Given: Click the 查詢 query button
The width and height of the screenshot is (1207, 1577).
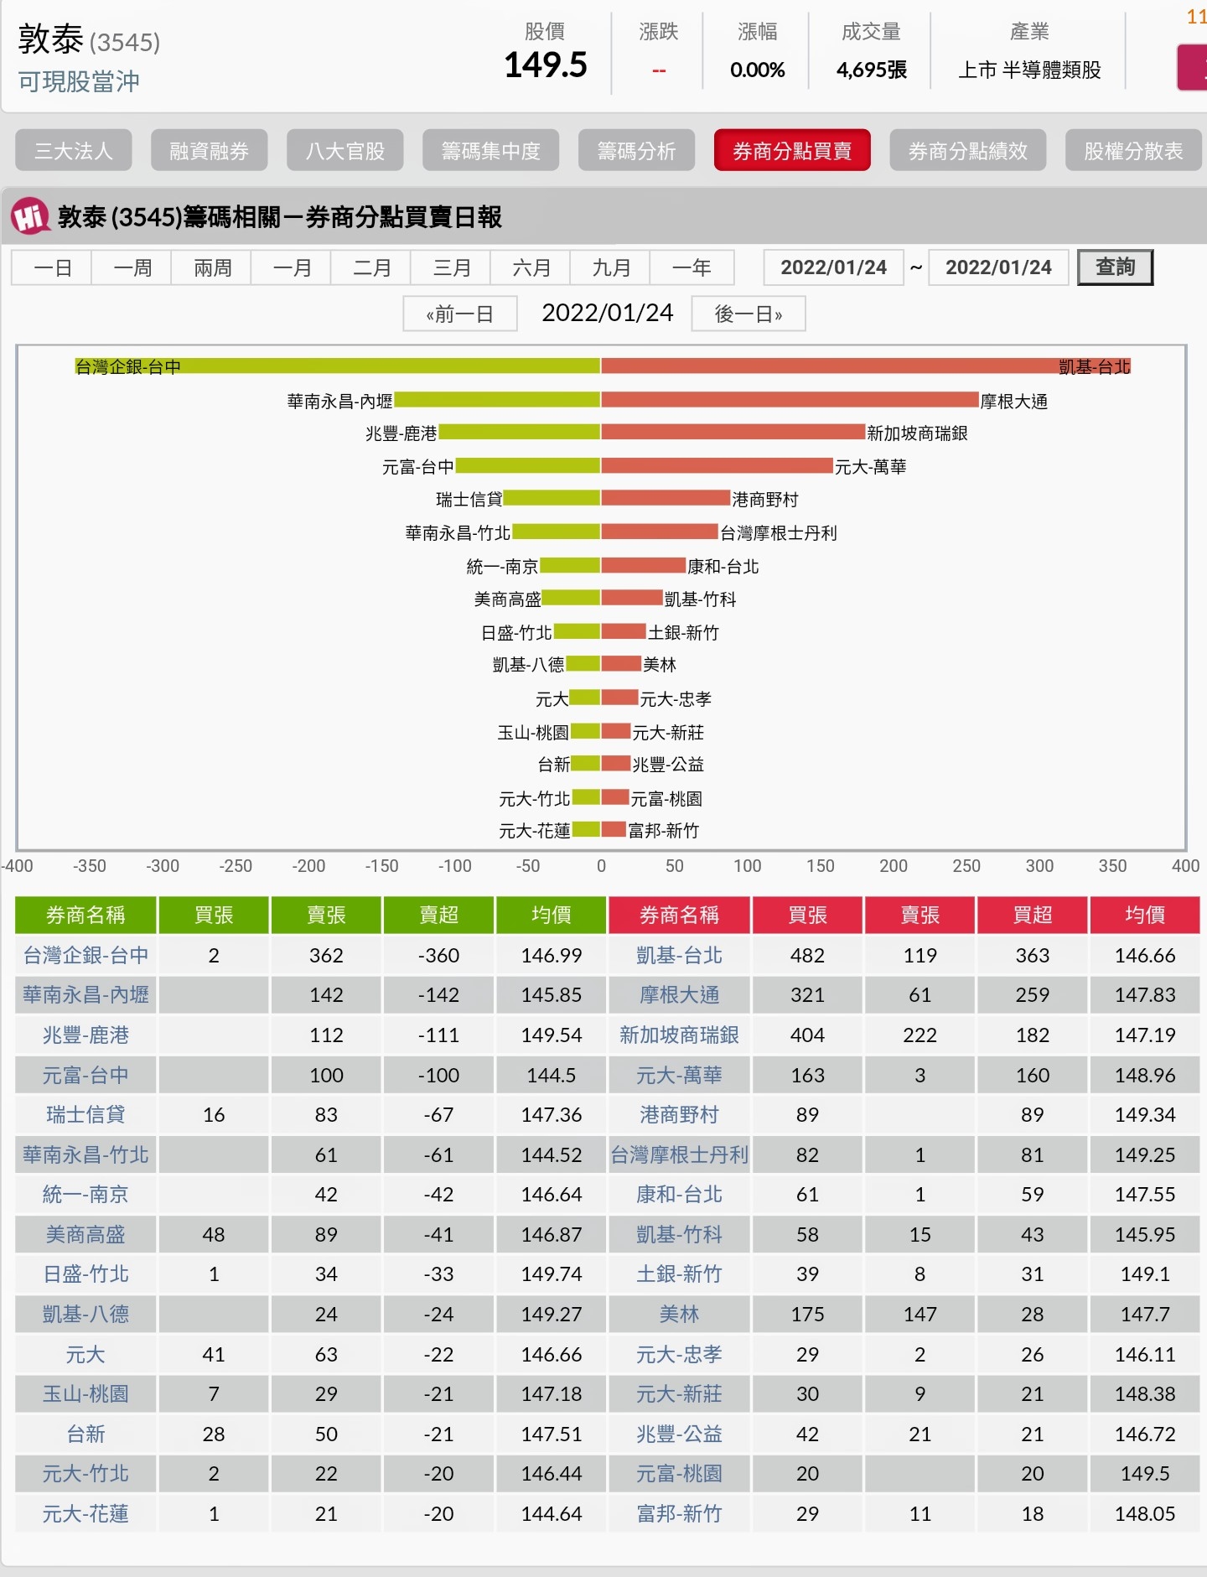Looking at the screenshot, I should point(1115,267).
